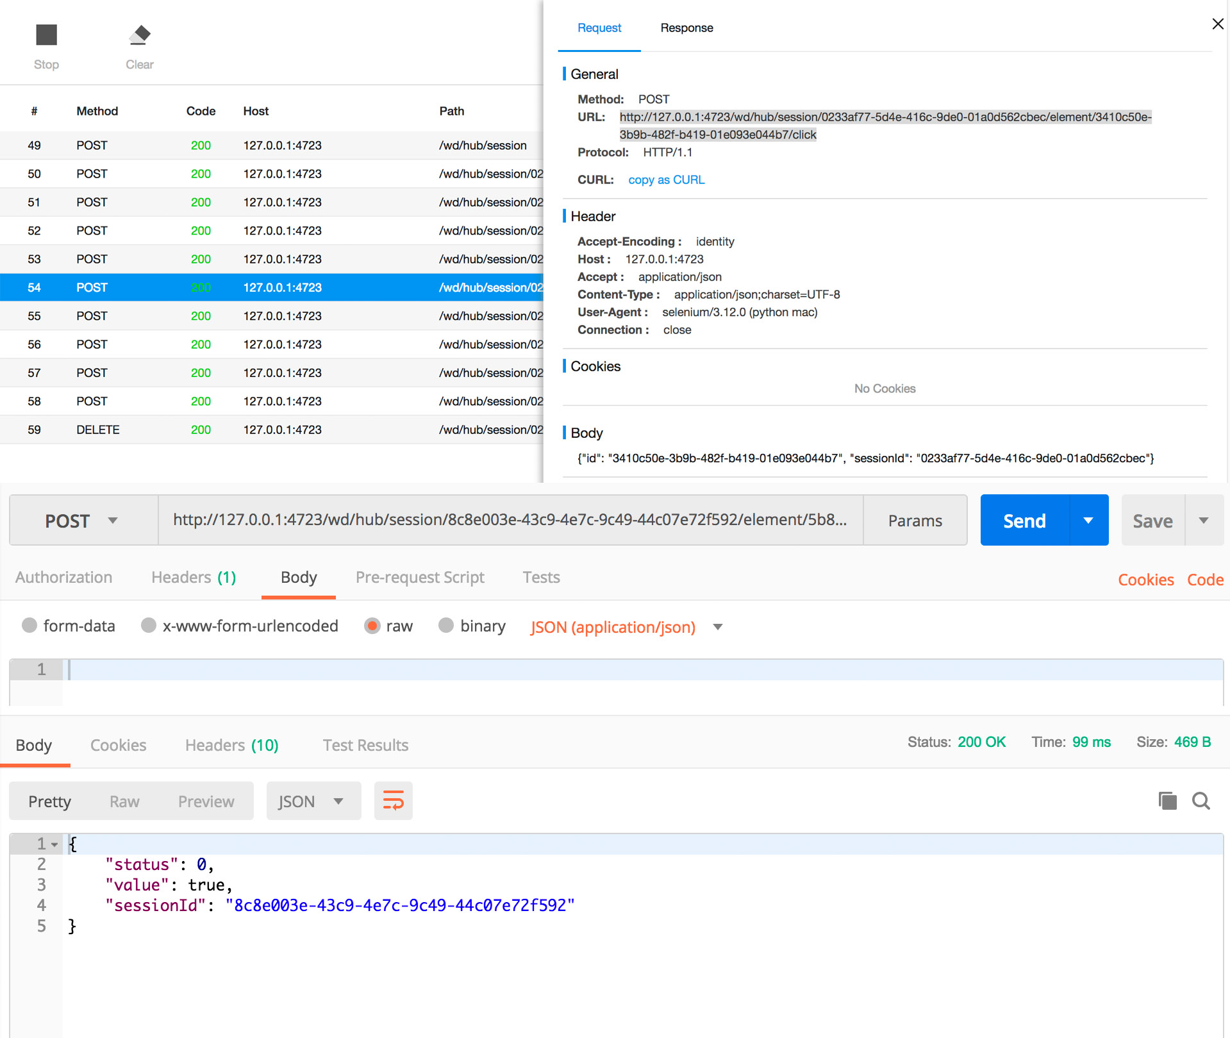Select highlighted request row 54
Image resolution: width=1230 pixels, height=1038 pixels.
tap(272, 287)
